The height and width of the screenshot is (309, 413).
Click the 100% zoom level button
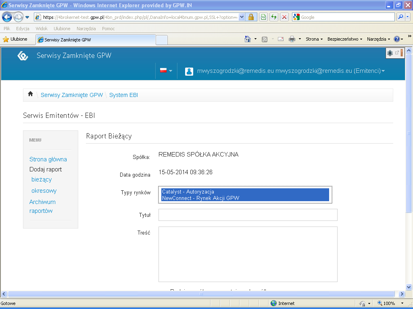tap(386, 303)
